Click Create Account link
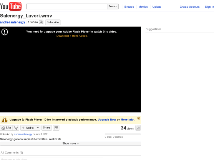Viewport: 214px width, 160px height. point(190,7)
